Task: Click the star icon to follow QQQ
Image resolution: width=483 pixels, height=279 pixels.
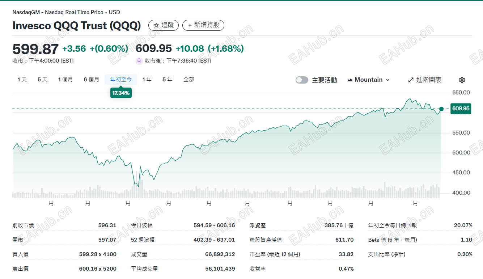Action: click(156, 25)
